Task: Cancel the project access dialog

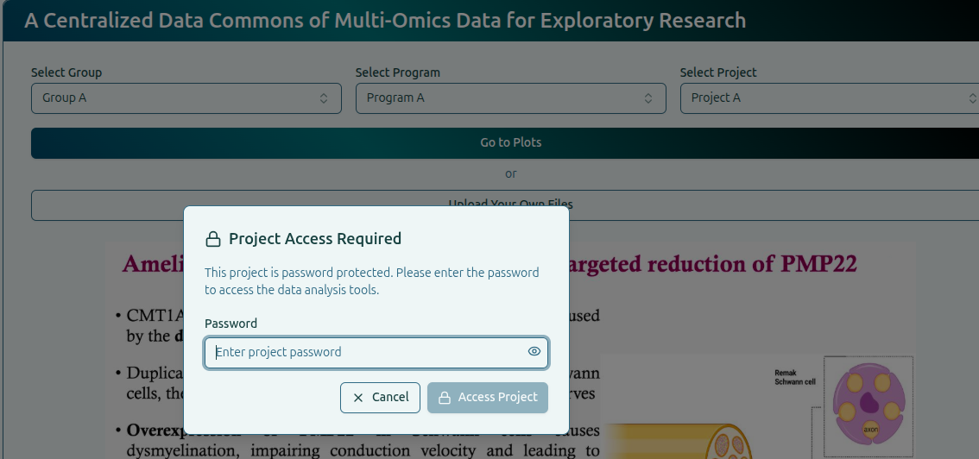Action: click(x=380, y=397)
